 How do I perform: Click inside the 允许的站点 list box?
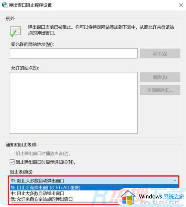pos(74,103)
